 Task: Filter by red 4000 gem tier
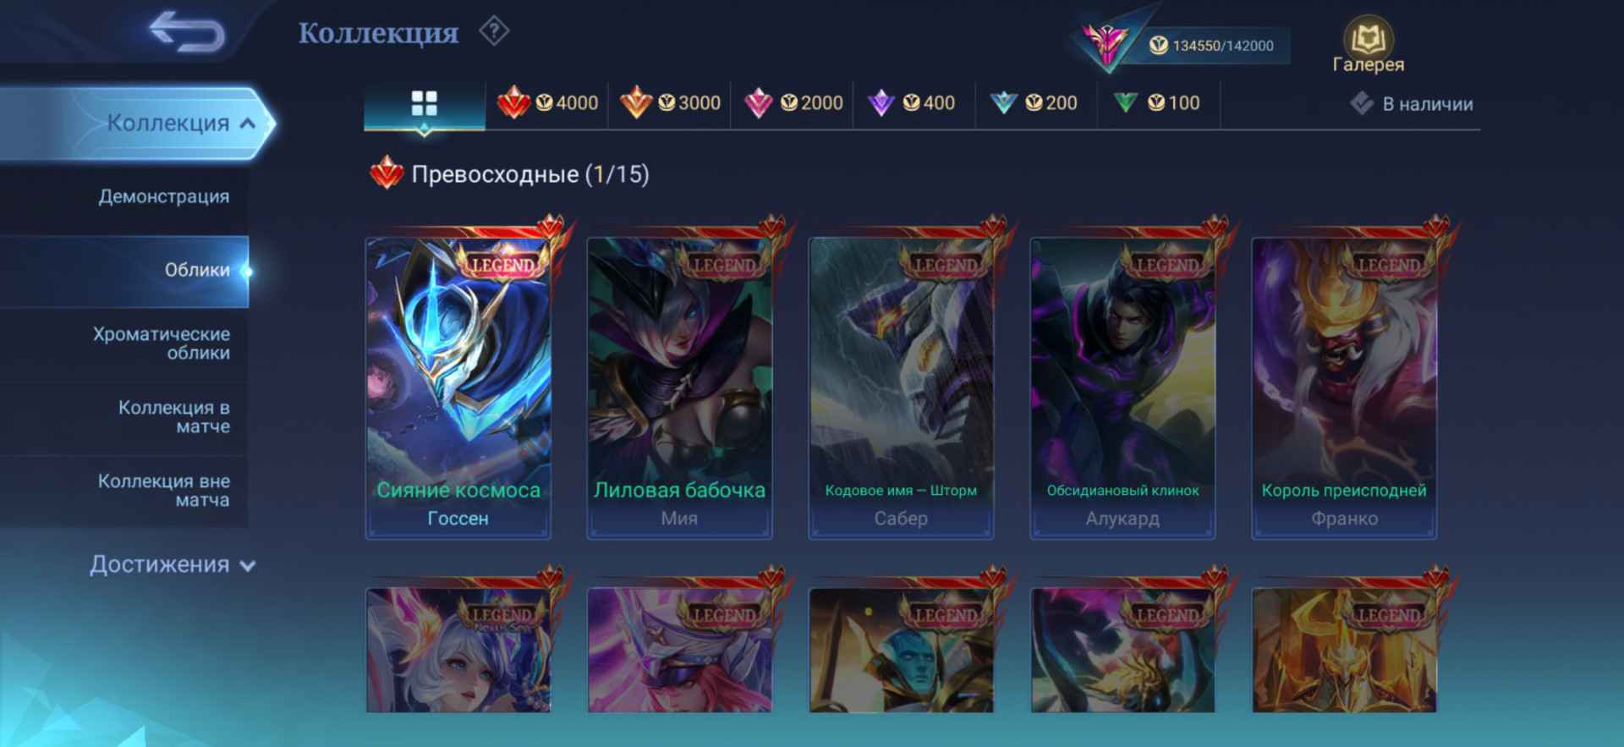coord(547,103)
